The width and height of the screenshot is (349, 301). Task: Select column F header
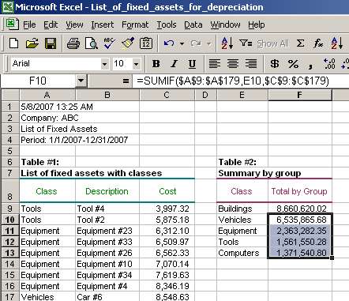tap(299, 95)
